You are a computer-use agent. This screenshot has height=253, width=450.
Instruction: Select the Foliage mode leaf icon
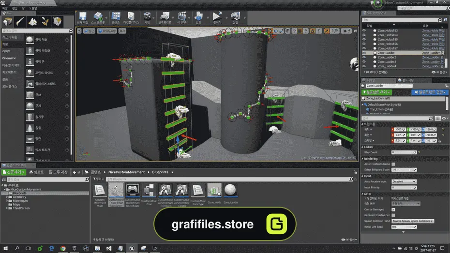click(x=45, y=22)
